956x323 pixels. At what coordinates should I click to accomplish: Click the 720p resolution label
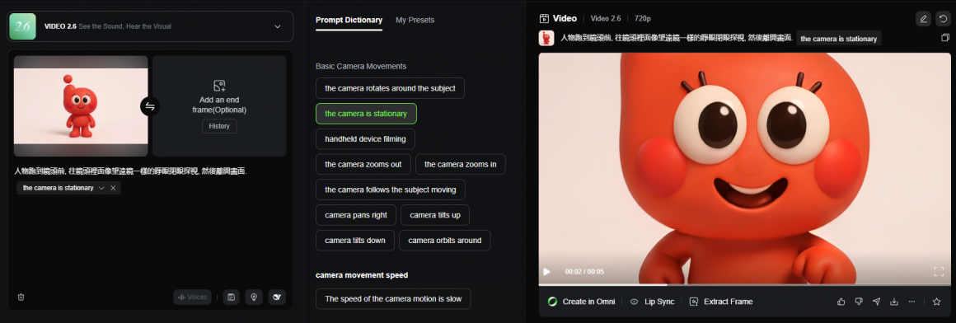642,19
